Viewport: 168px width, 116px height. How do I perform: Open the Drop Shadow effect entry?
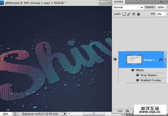click(149, 75)
